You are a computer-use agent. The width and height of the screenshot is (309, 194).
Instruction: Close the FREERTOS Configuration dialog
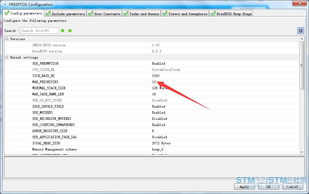pyautogui.click(x=299, y=3)
